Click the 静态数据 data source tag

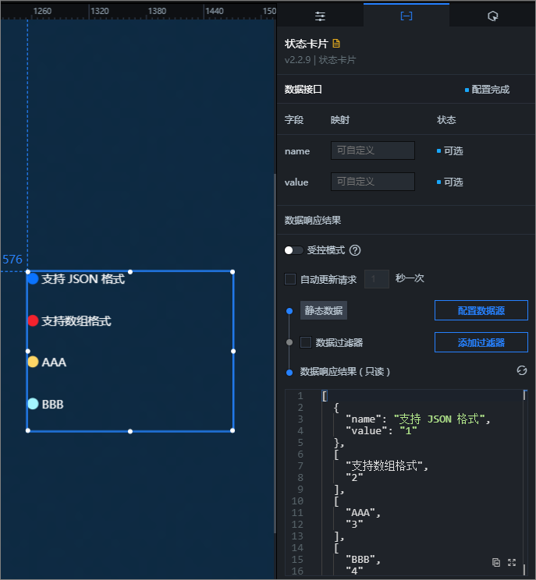(323, 310)
